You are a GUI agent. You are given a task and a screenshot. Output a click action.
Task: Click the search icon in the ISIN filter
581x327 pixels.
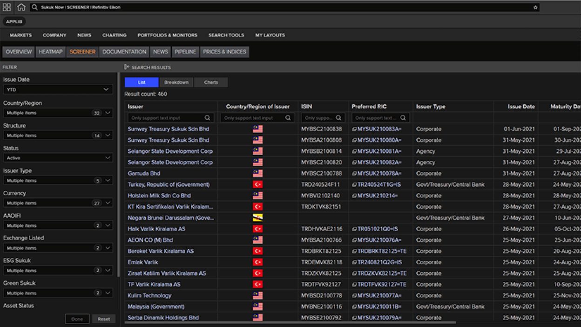[338, 117]
